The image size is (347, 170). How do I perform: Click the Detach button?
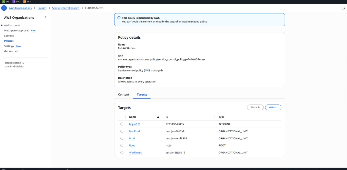255,107
